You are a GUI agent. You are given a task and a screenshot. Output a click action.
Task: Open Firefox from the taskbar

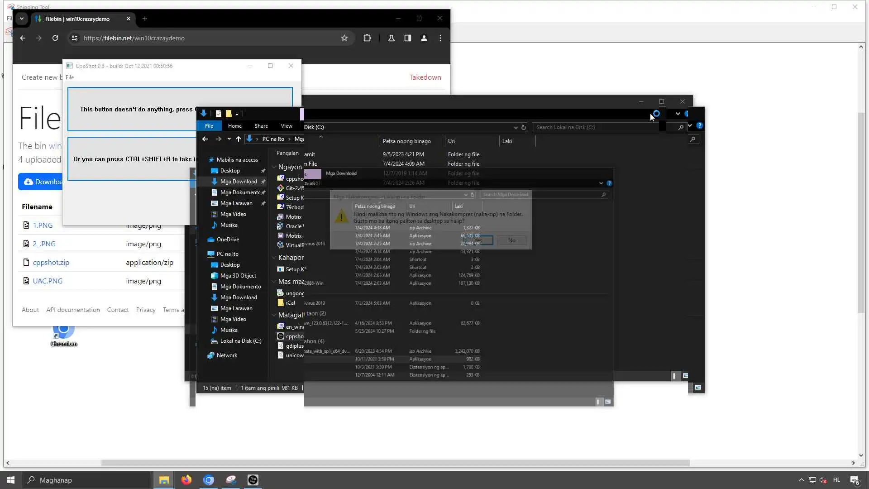coord(186,480)
